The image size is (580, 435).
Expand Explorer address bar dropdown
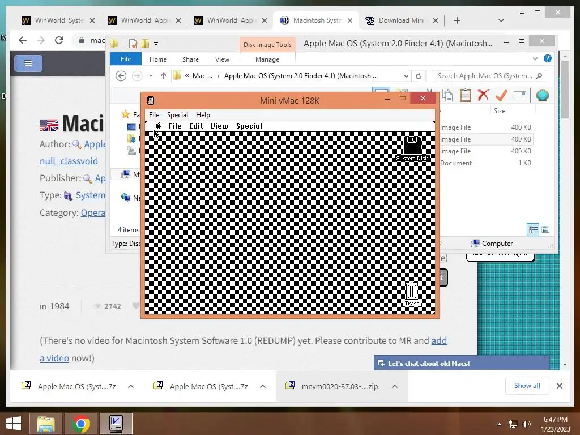406,76
